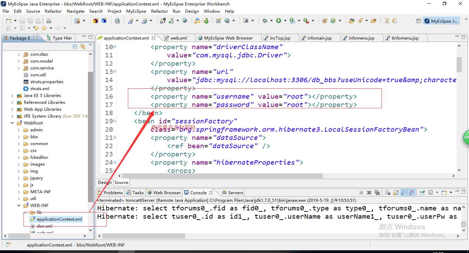Viewport: 469px width, 253px height.
Task: Click the New Java Class icon
Action: click(333, 21)
